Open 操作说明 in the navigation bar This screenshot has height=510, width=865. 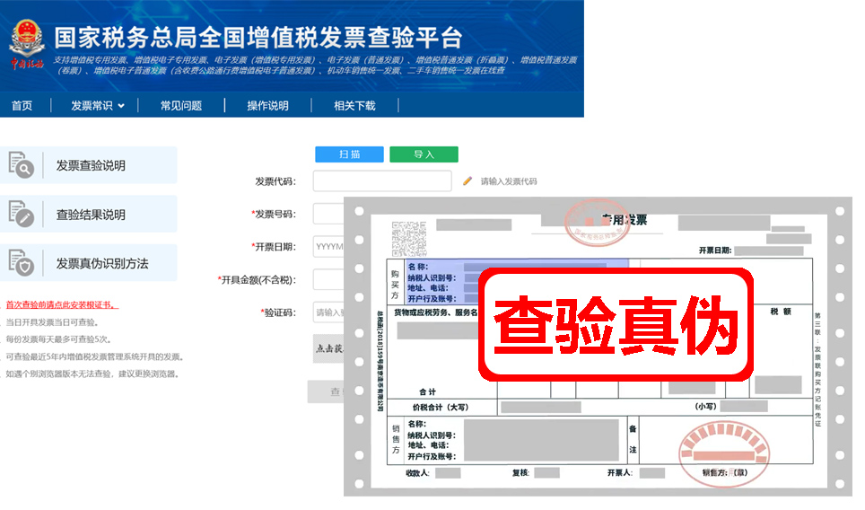point(267,105)
